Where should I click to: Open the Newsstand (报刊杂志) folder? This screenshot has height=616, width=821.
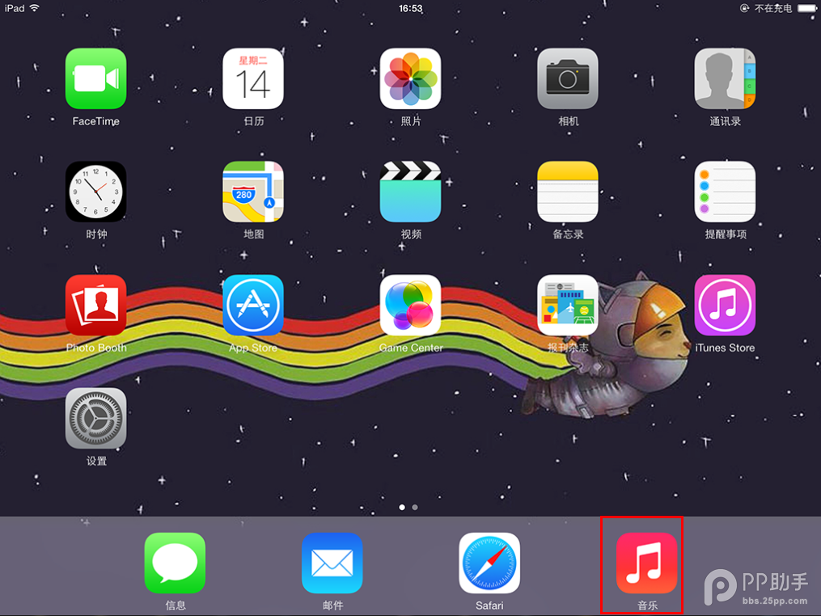tap(568, 305)
